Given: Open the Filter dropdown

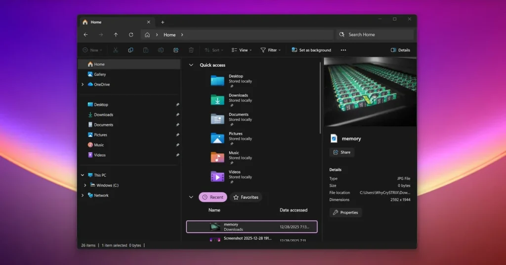Looking at the screenshot, I should click(x=270, y=50).
